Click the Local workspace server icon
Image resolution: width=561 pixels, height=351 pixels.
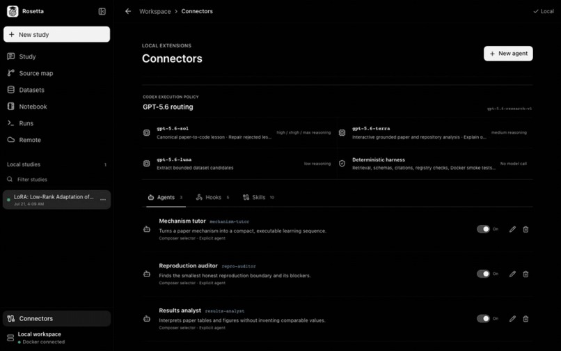coord(10,338)
